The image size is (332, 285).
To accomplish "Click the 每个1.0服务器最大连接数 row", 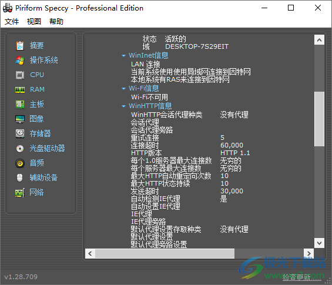I will tap(186, 160).
